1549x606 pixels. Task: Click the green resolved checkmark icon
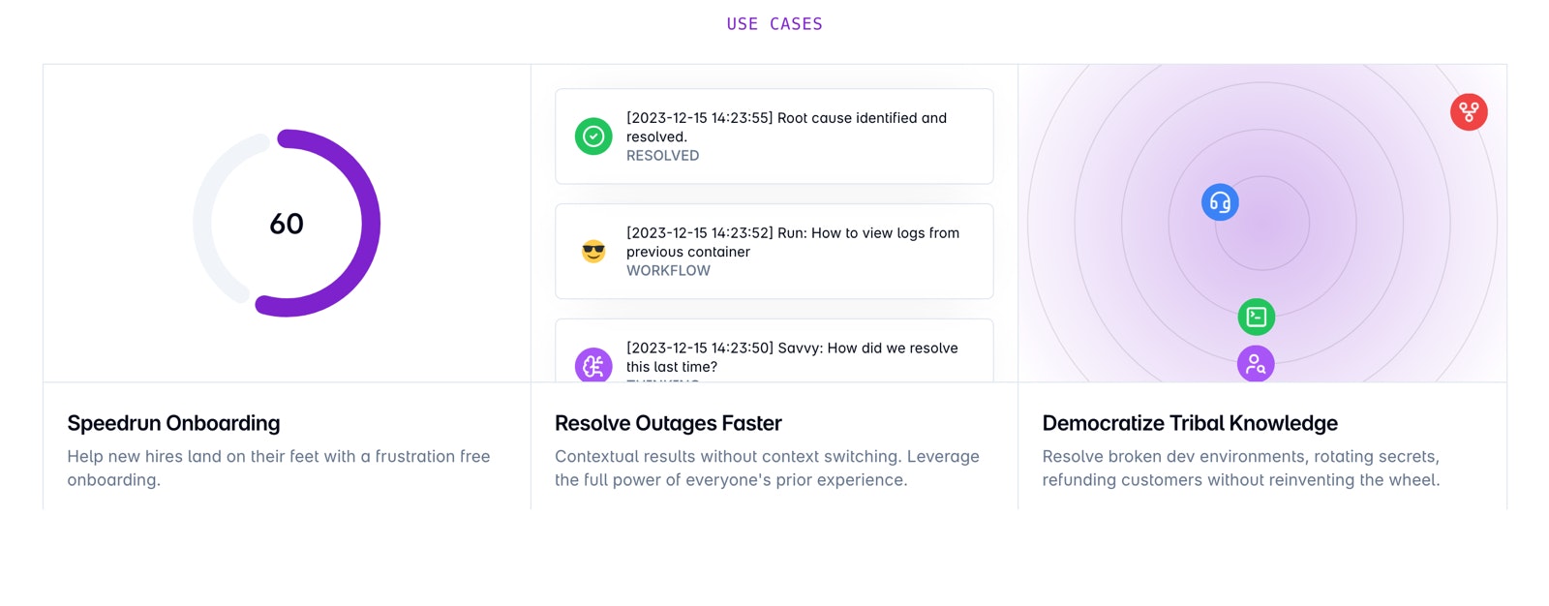coord(593,136)
